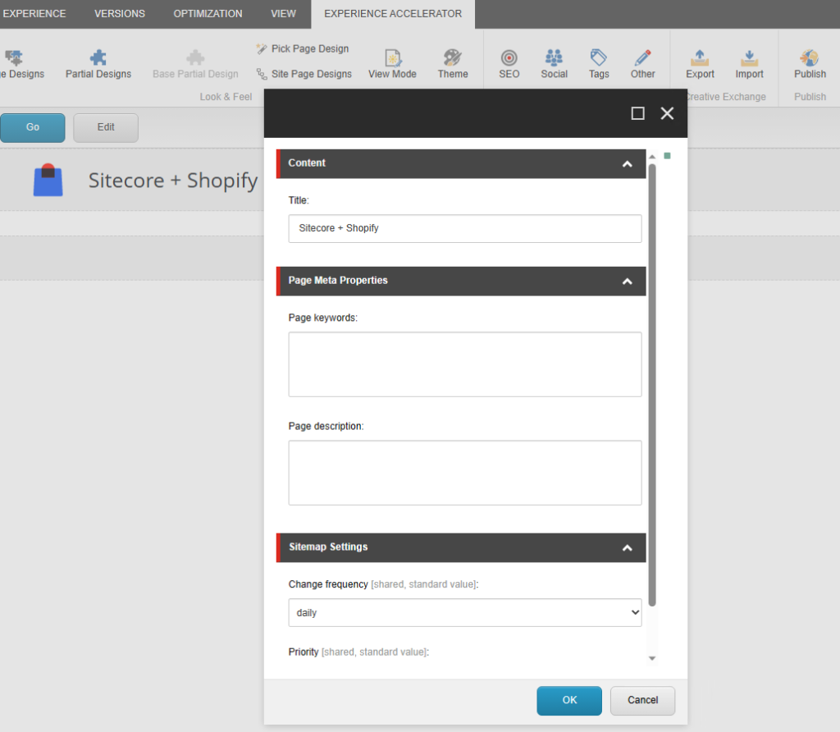Open the Change frequency dropdown

coord(464,613)
